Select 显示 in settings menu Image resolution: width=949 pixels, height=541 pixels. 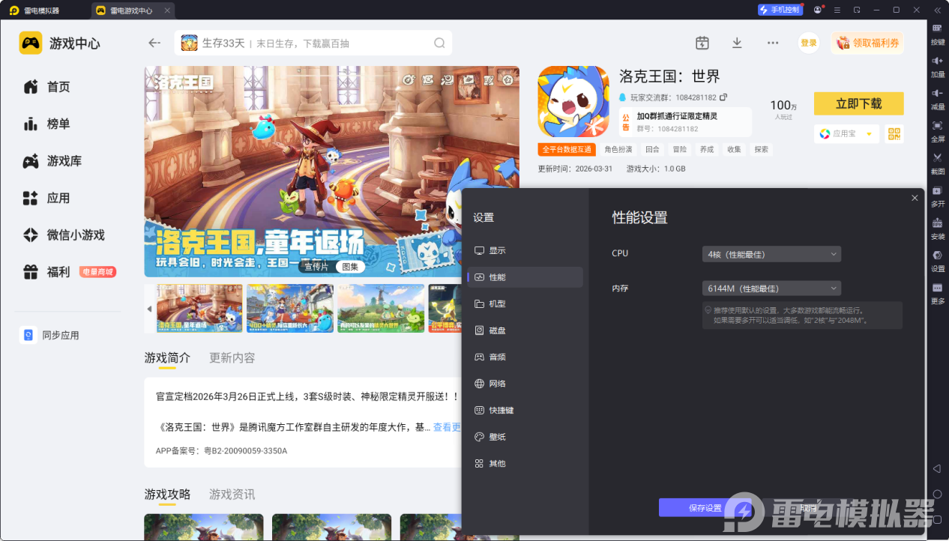497,251
